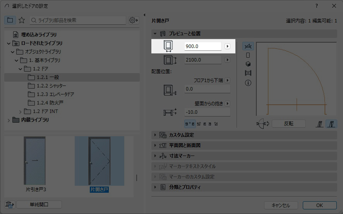Viewport: 343px width, 214px height.
Task: Open the フロア1から下端 dropdown arrow
Action: 227,80
